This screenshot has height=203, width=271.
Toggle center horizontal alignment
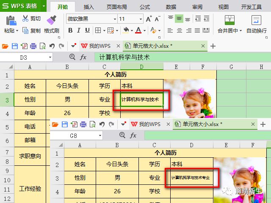[x=180, y=30]
